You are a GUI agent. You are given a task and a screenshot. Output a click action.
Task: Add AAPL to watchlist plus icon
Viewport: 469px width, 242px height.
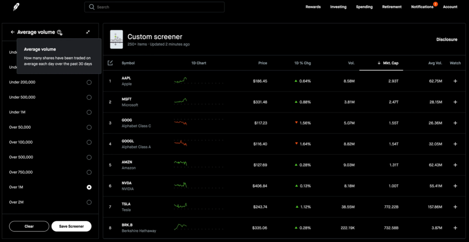coord(455,81)
